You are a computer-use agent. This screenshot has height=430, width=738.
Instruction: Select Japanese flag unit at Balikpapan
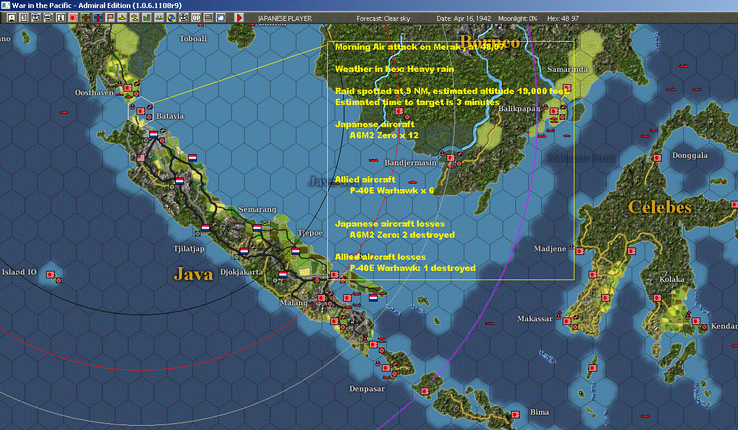553,111
